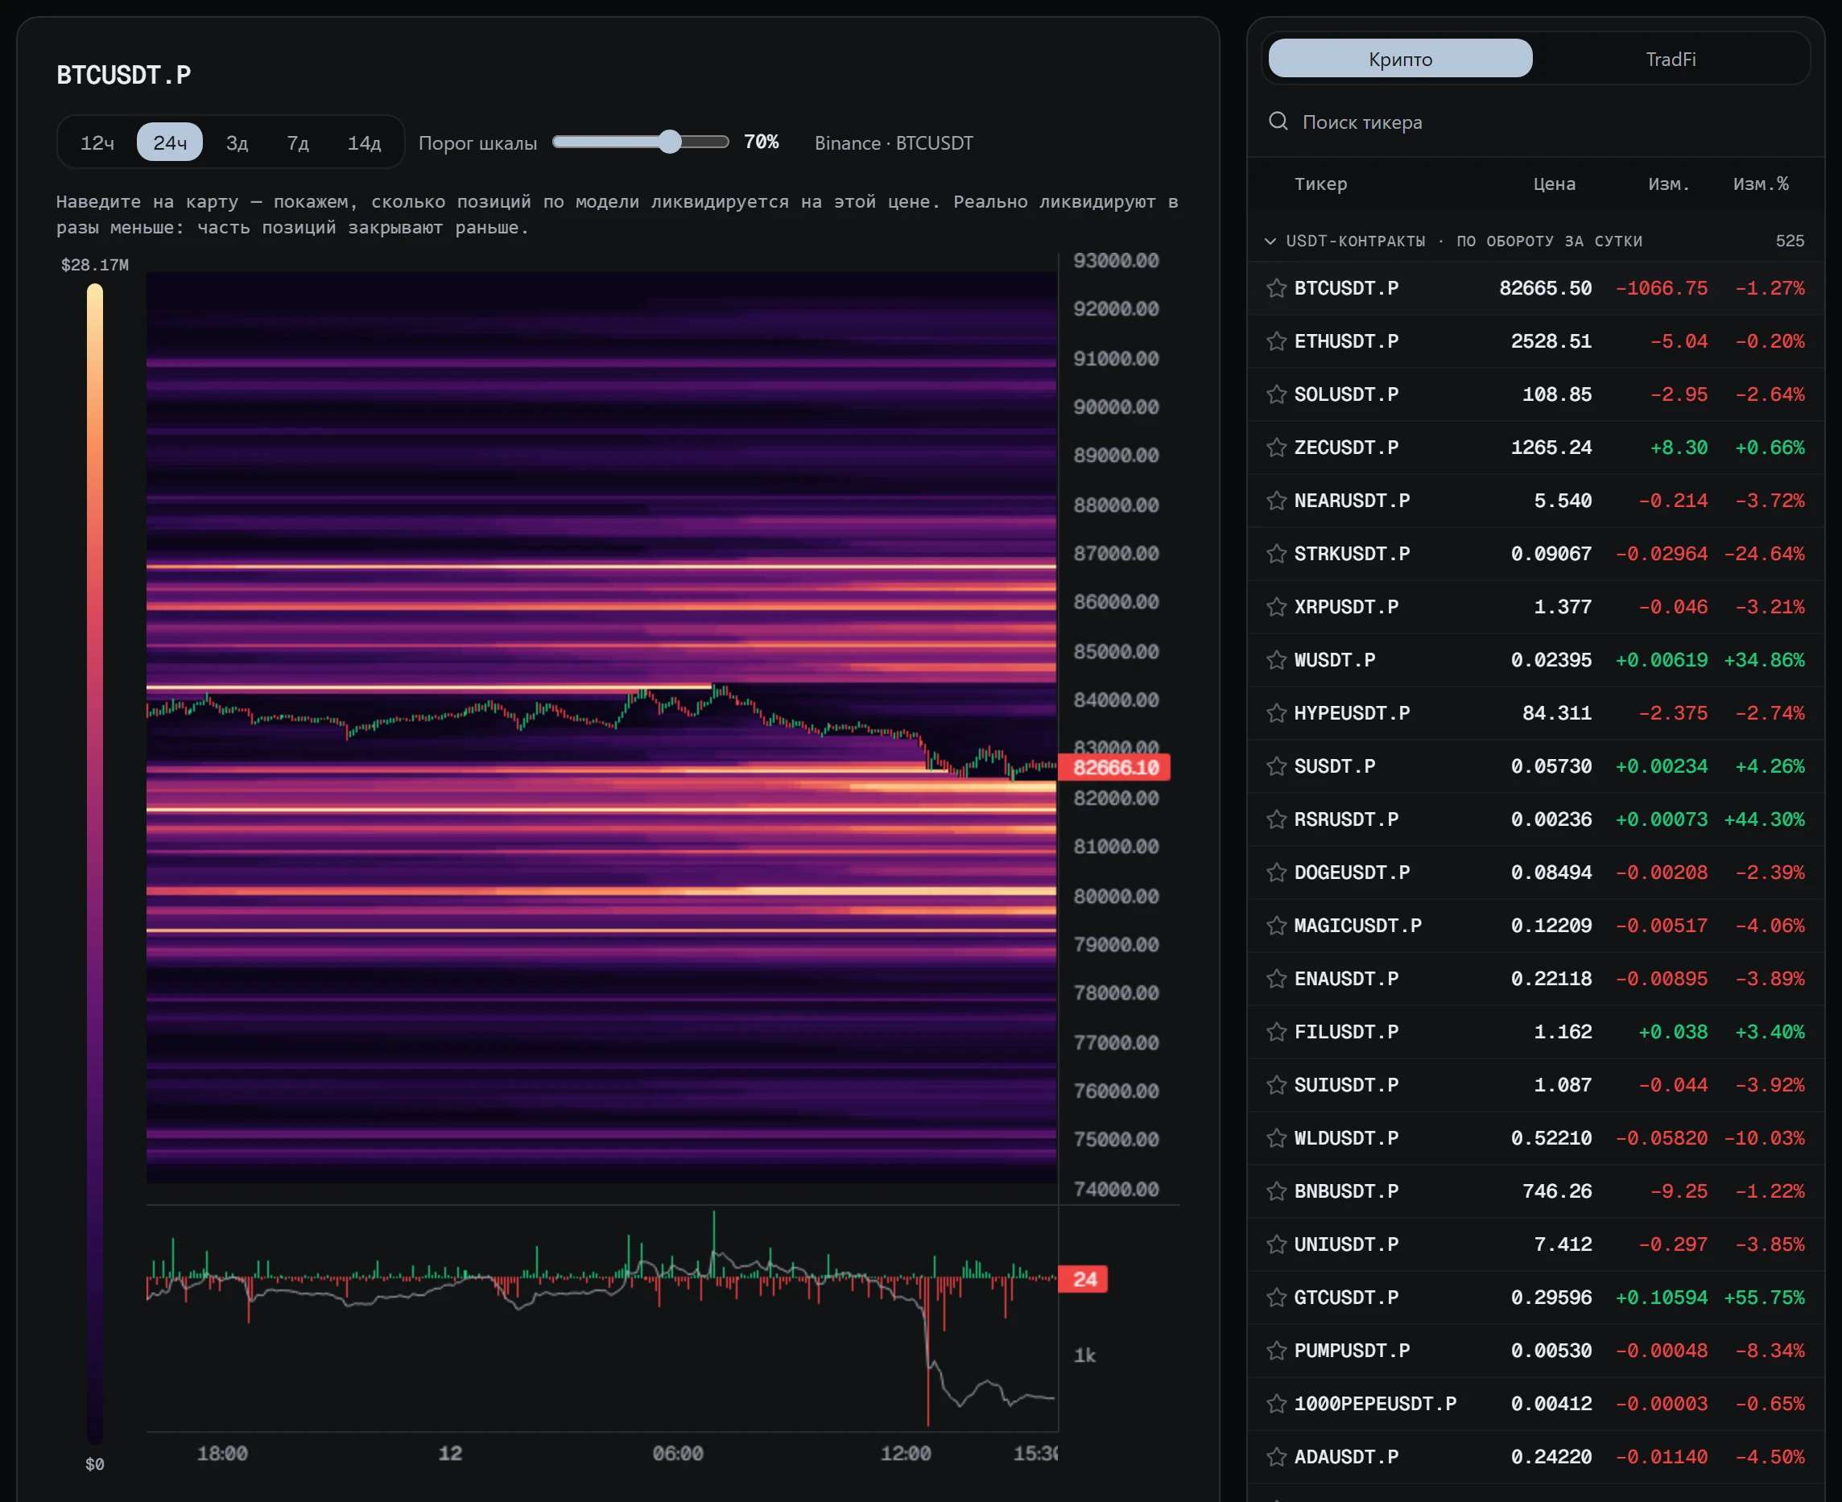The width and height of the screenshot is (1842, 1502).
Task: Switch heatmap range to 14д
Action: [x=364, y=142]
